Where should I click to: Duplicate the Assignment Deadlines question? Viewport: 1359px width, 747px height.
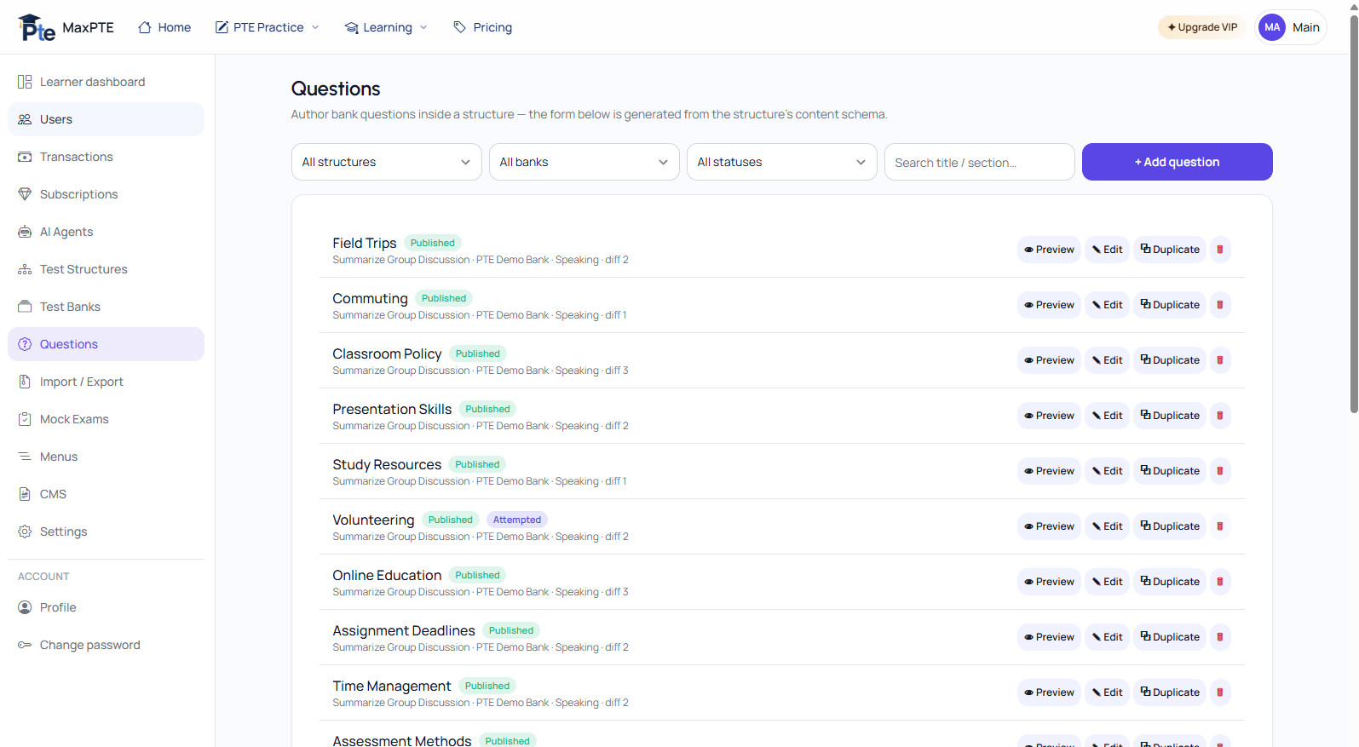click(1170, 637)
